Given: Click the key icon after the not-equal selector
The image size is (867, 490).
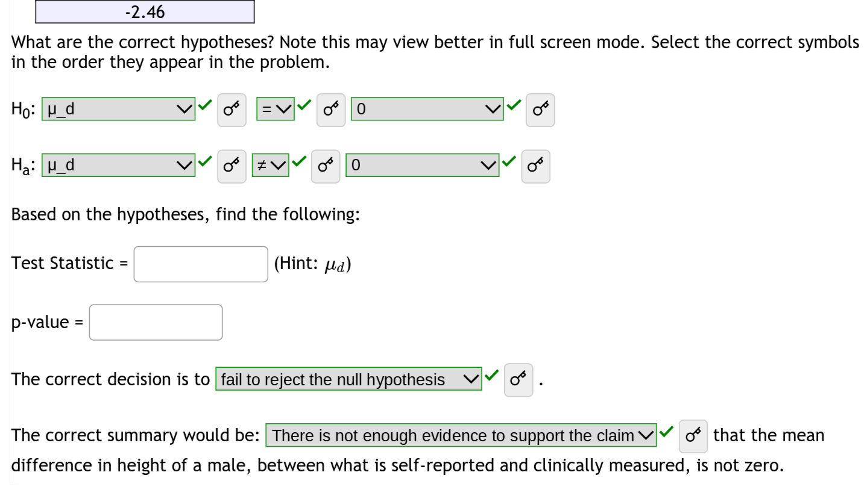Looking at the screenshot, I should tap(325, 166).
